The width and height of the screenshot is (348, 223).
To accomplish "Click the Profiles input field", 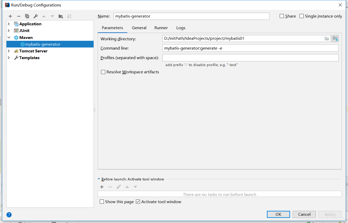I will [x=251, y=58].
